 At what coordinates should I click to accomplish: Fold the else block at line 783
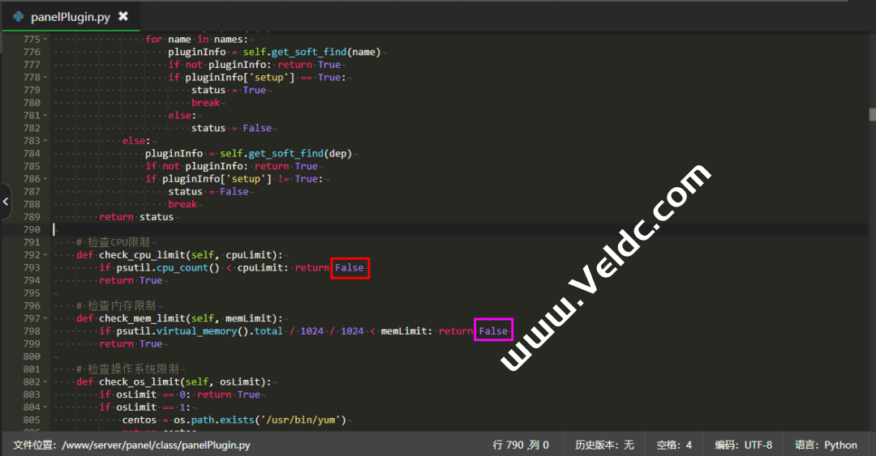(45, 141)
